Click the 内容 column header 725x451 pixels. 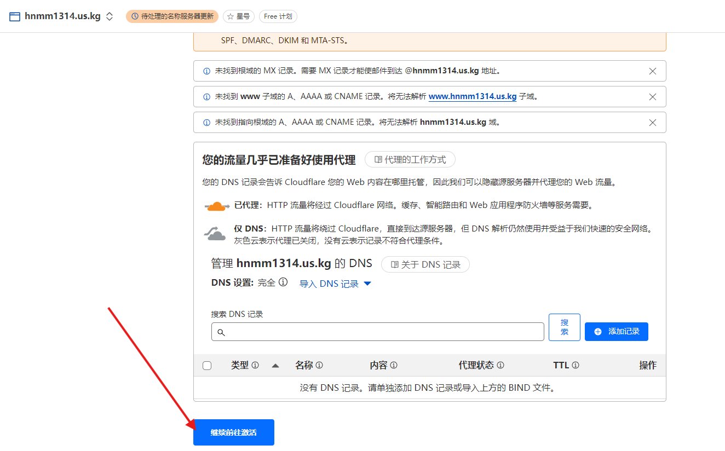(379, 365)
